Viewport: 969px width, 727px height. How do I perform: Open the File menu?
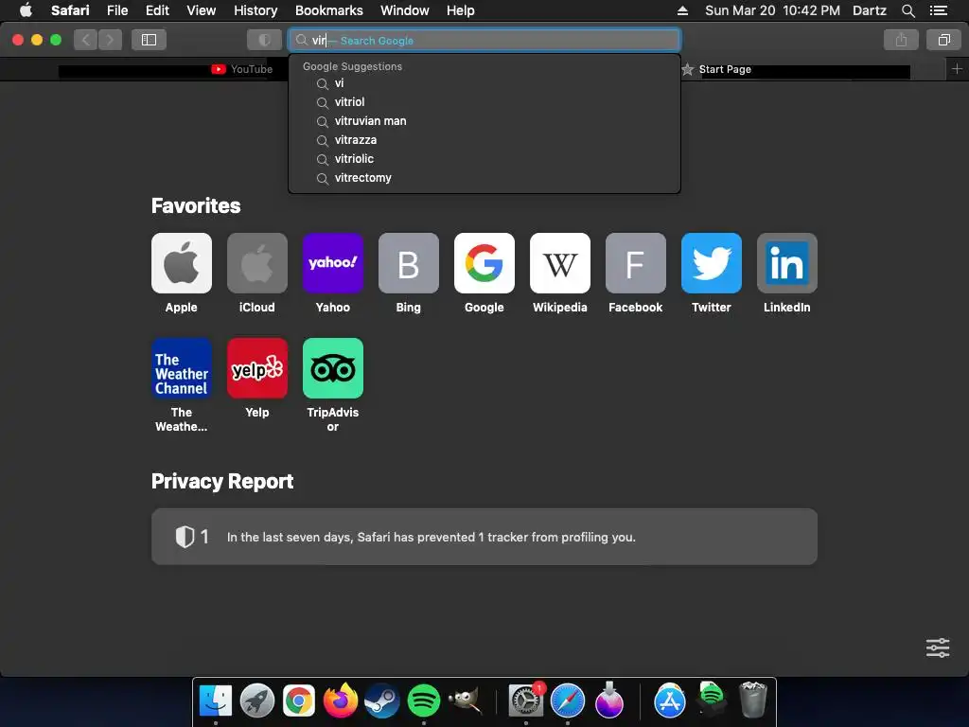click(x=117, y=10)
